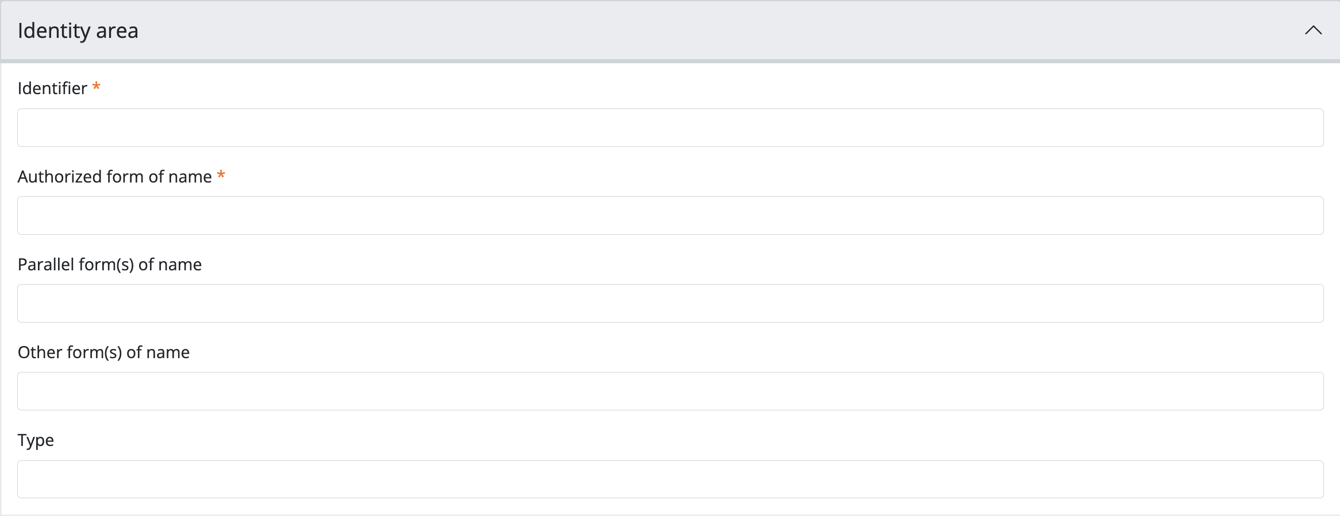Focus the Other form(s) of name field

[670, 391]
